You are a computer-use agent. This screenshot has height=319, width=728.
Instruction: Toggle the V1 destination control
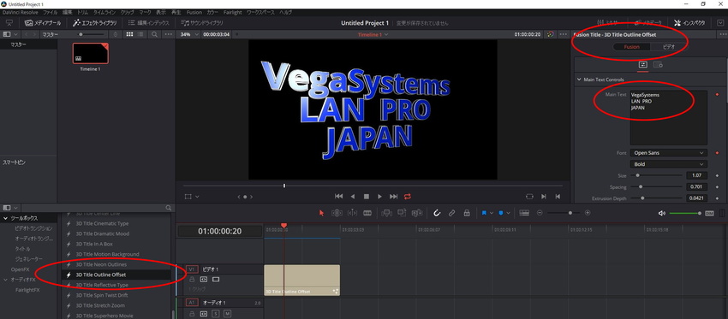click(192, 269)
